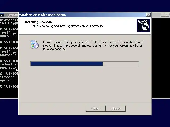Click the "Please wait while Setup detects" paragraph
Image resolution: width=170 pixels, height=127 pixels.
pos(93,46)
